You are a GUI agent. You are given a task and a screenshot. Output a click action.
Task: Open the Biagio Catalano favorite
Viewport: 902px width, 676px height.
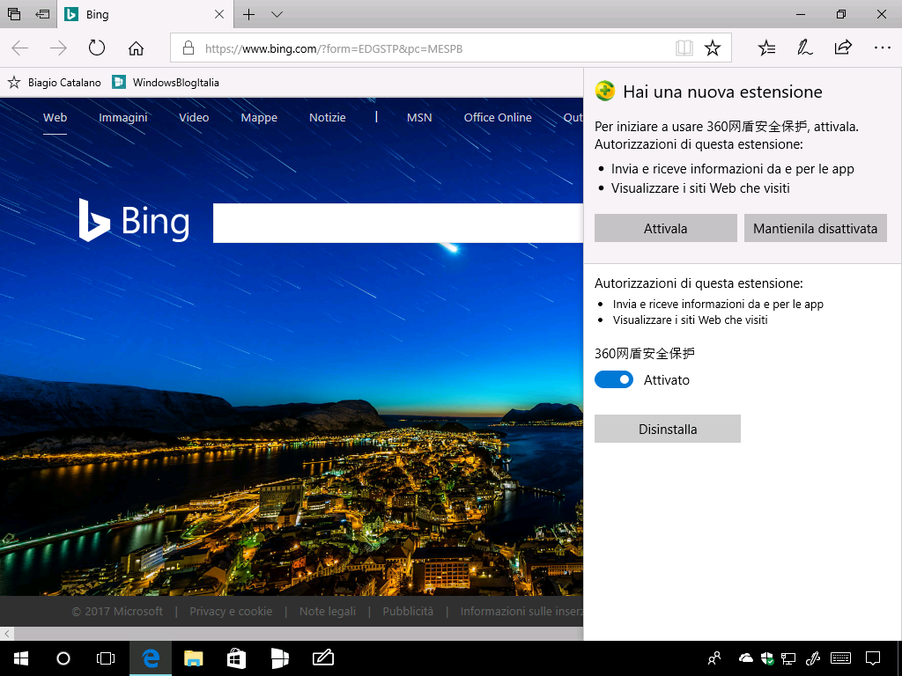click(54, 82)
